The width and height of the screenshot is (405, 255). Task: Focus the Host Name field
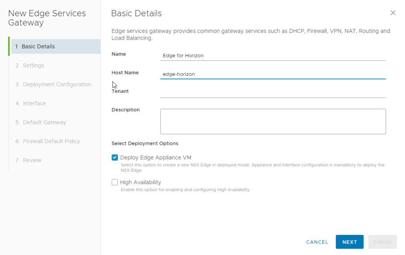(x=273, y=74)
